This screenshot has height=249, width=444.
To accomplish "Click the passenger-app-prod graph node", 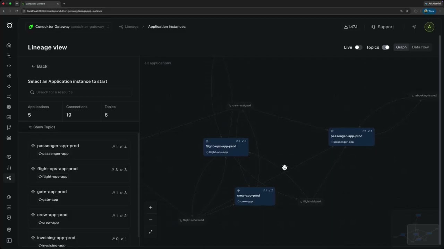I will [351, 137].
